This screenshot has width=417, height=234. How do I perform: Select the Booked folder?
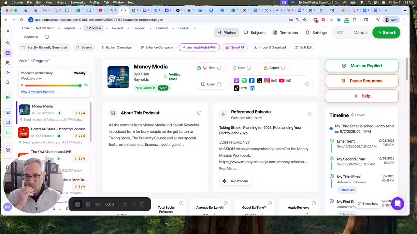(184, 28)
